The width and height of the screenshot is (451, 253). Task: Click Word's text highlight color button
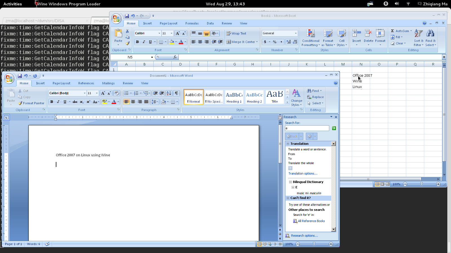104,102
